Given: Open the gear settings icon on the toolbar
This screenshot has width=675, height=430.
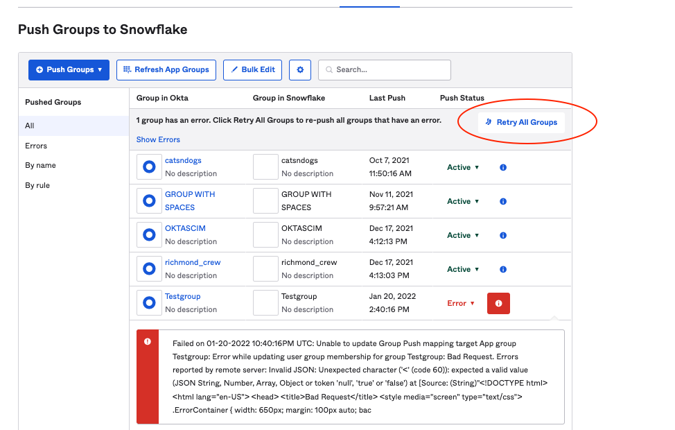Looking at the screenshot, I should pos(300,69).
